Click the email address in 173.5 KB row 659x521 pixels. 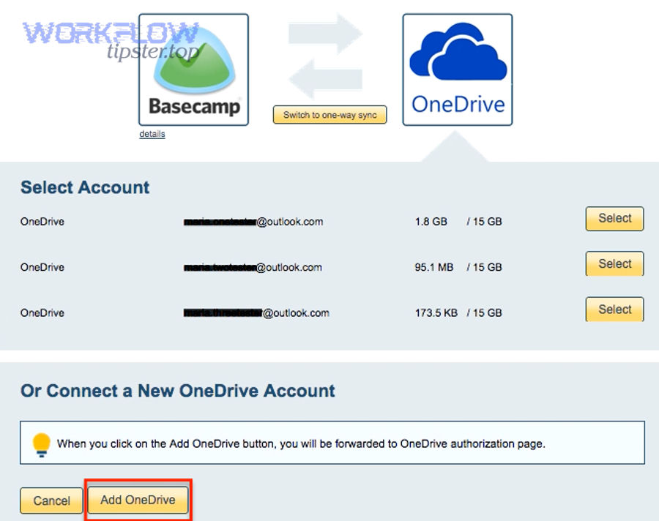[x=256, y=313]
